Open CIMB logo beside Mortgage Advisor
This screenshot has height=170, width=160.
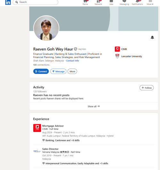click(37, 128)
